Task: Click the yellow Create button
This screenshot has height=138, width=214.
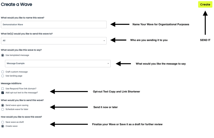Action: pos(205,4)
